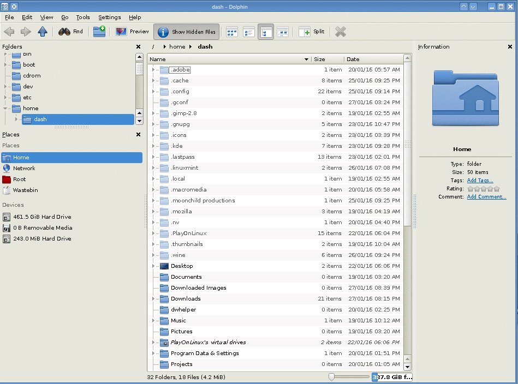Open the Tools menu

tap(83, 17)
